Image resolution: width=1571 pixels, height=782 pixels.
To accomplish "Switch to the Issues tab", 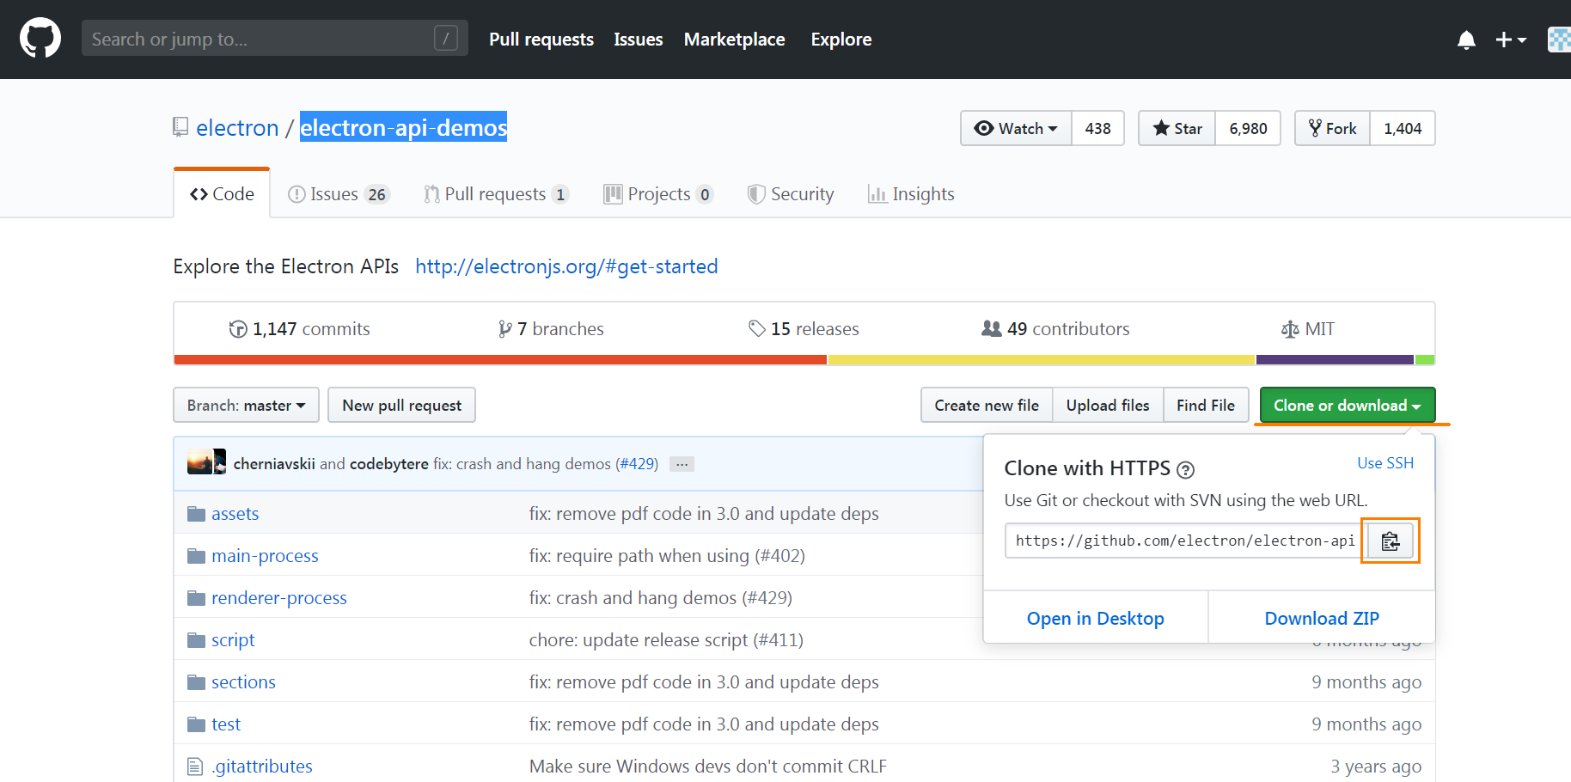I will tap(339, 194).
